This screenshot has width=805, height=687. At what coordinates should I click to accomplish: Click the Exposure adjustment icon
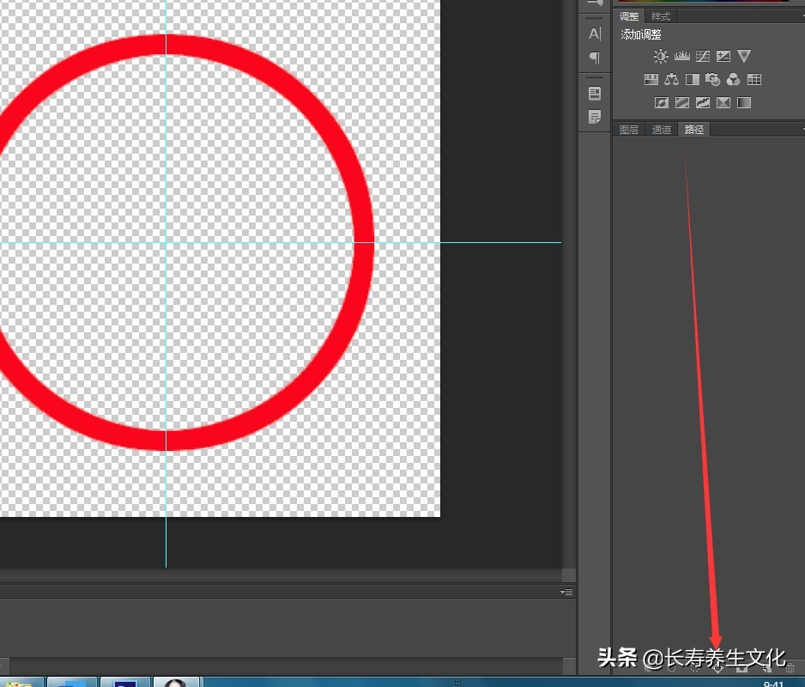[723, 56]
